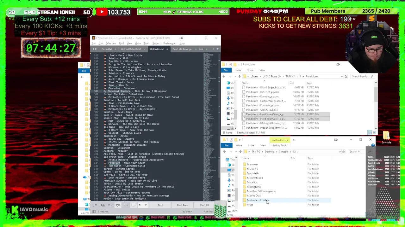405x227 pixels.
Task: Switch Pendulum window to details view icon
Action: 369,132
